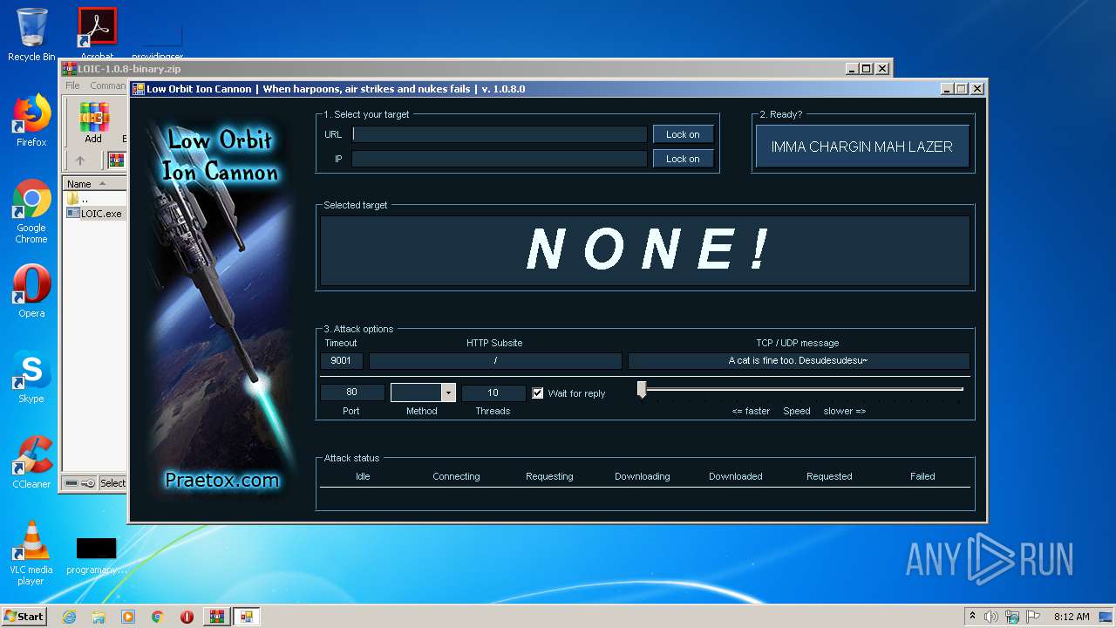Viewport: 1116px width, 628px height.
Task: Switch to WinRAR taskbar button
Action: pyautogui.click(x=216, y=617)
